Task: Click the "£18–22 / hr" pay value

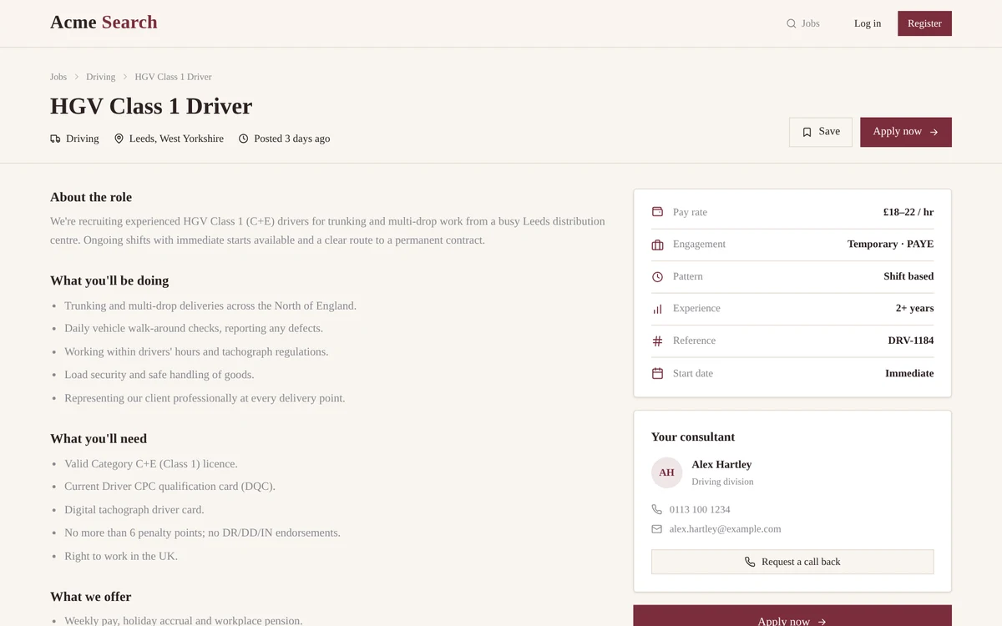Action: (908, 212)
